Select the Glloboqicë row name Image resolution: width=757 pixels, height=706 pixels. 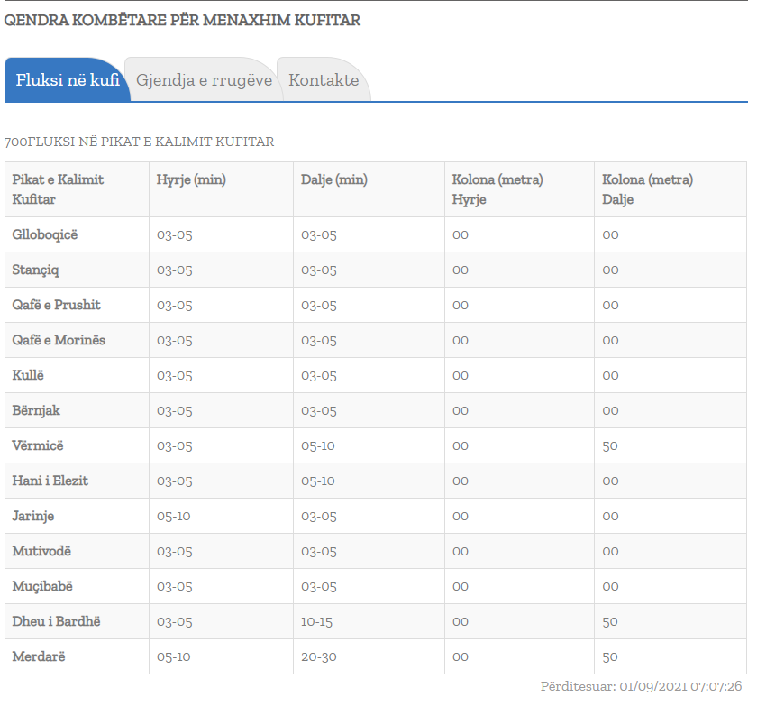click(45, 234)
